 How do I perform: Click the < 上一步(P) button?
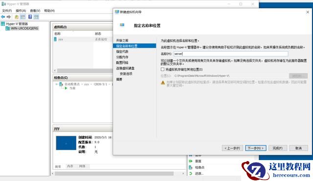[x=232, y=148]
